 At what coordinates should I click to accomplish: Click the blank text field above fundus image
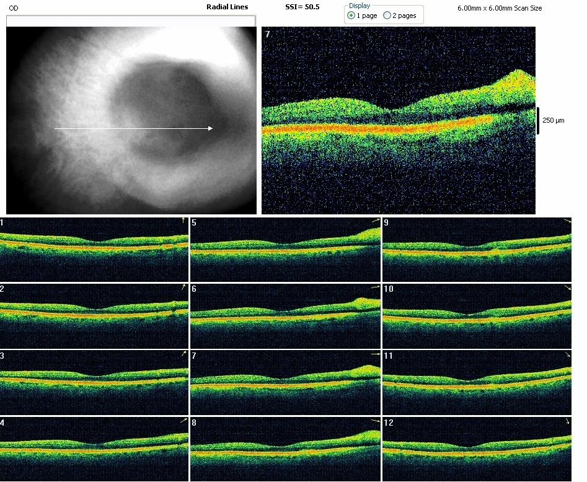click(130, 21)
